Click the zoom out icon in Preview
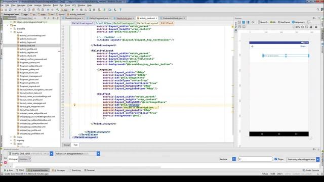 [x=294, y=27]
